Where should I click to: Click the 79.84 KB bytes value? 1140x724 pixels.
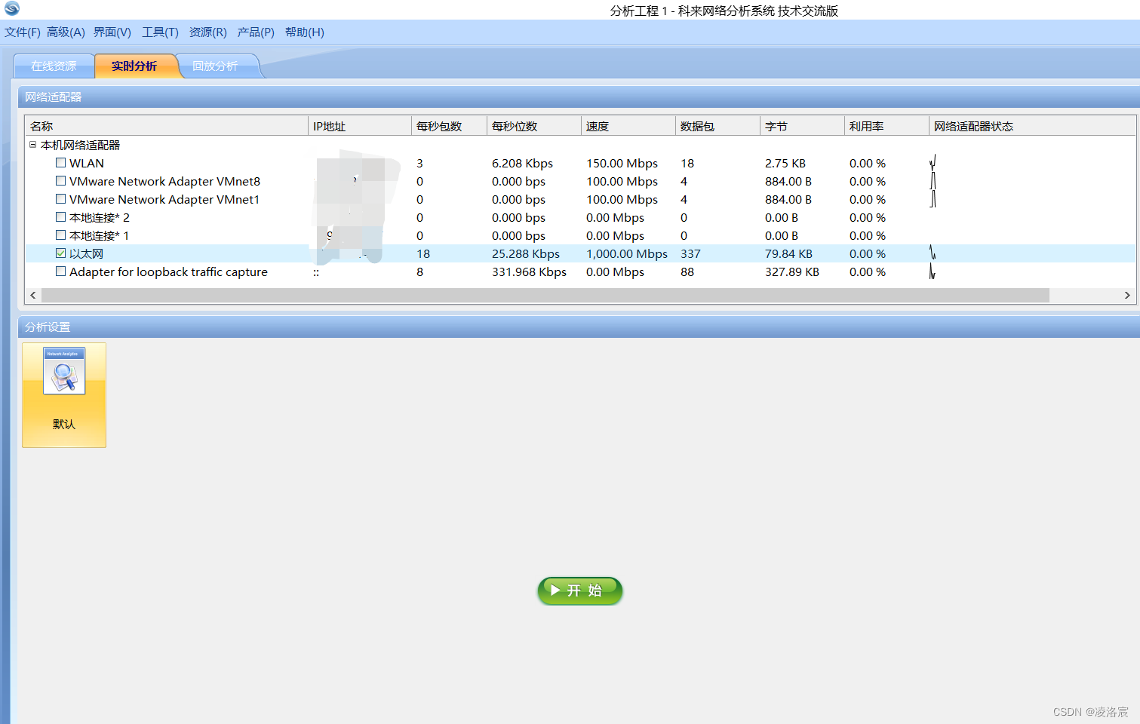(x=788, y=253)
